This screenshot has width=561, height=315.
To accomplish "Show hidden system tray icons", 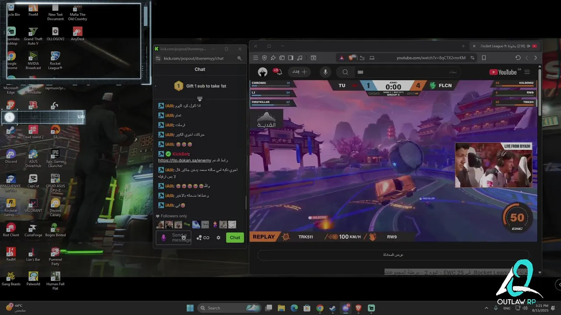I will tap(486, 308).
